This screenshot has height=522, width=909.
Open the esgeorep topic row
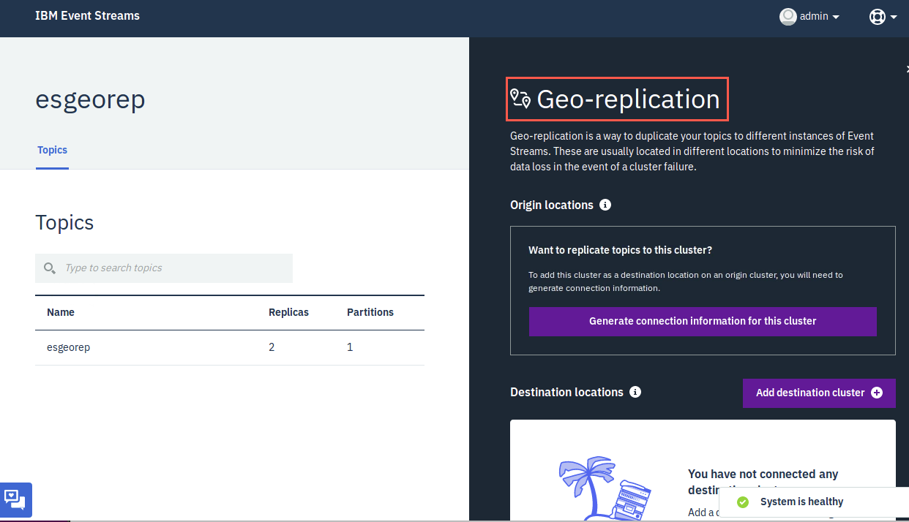point(230,347)
